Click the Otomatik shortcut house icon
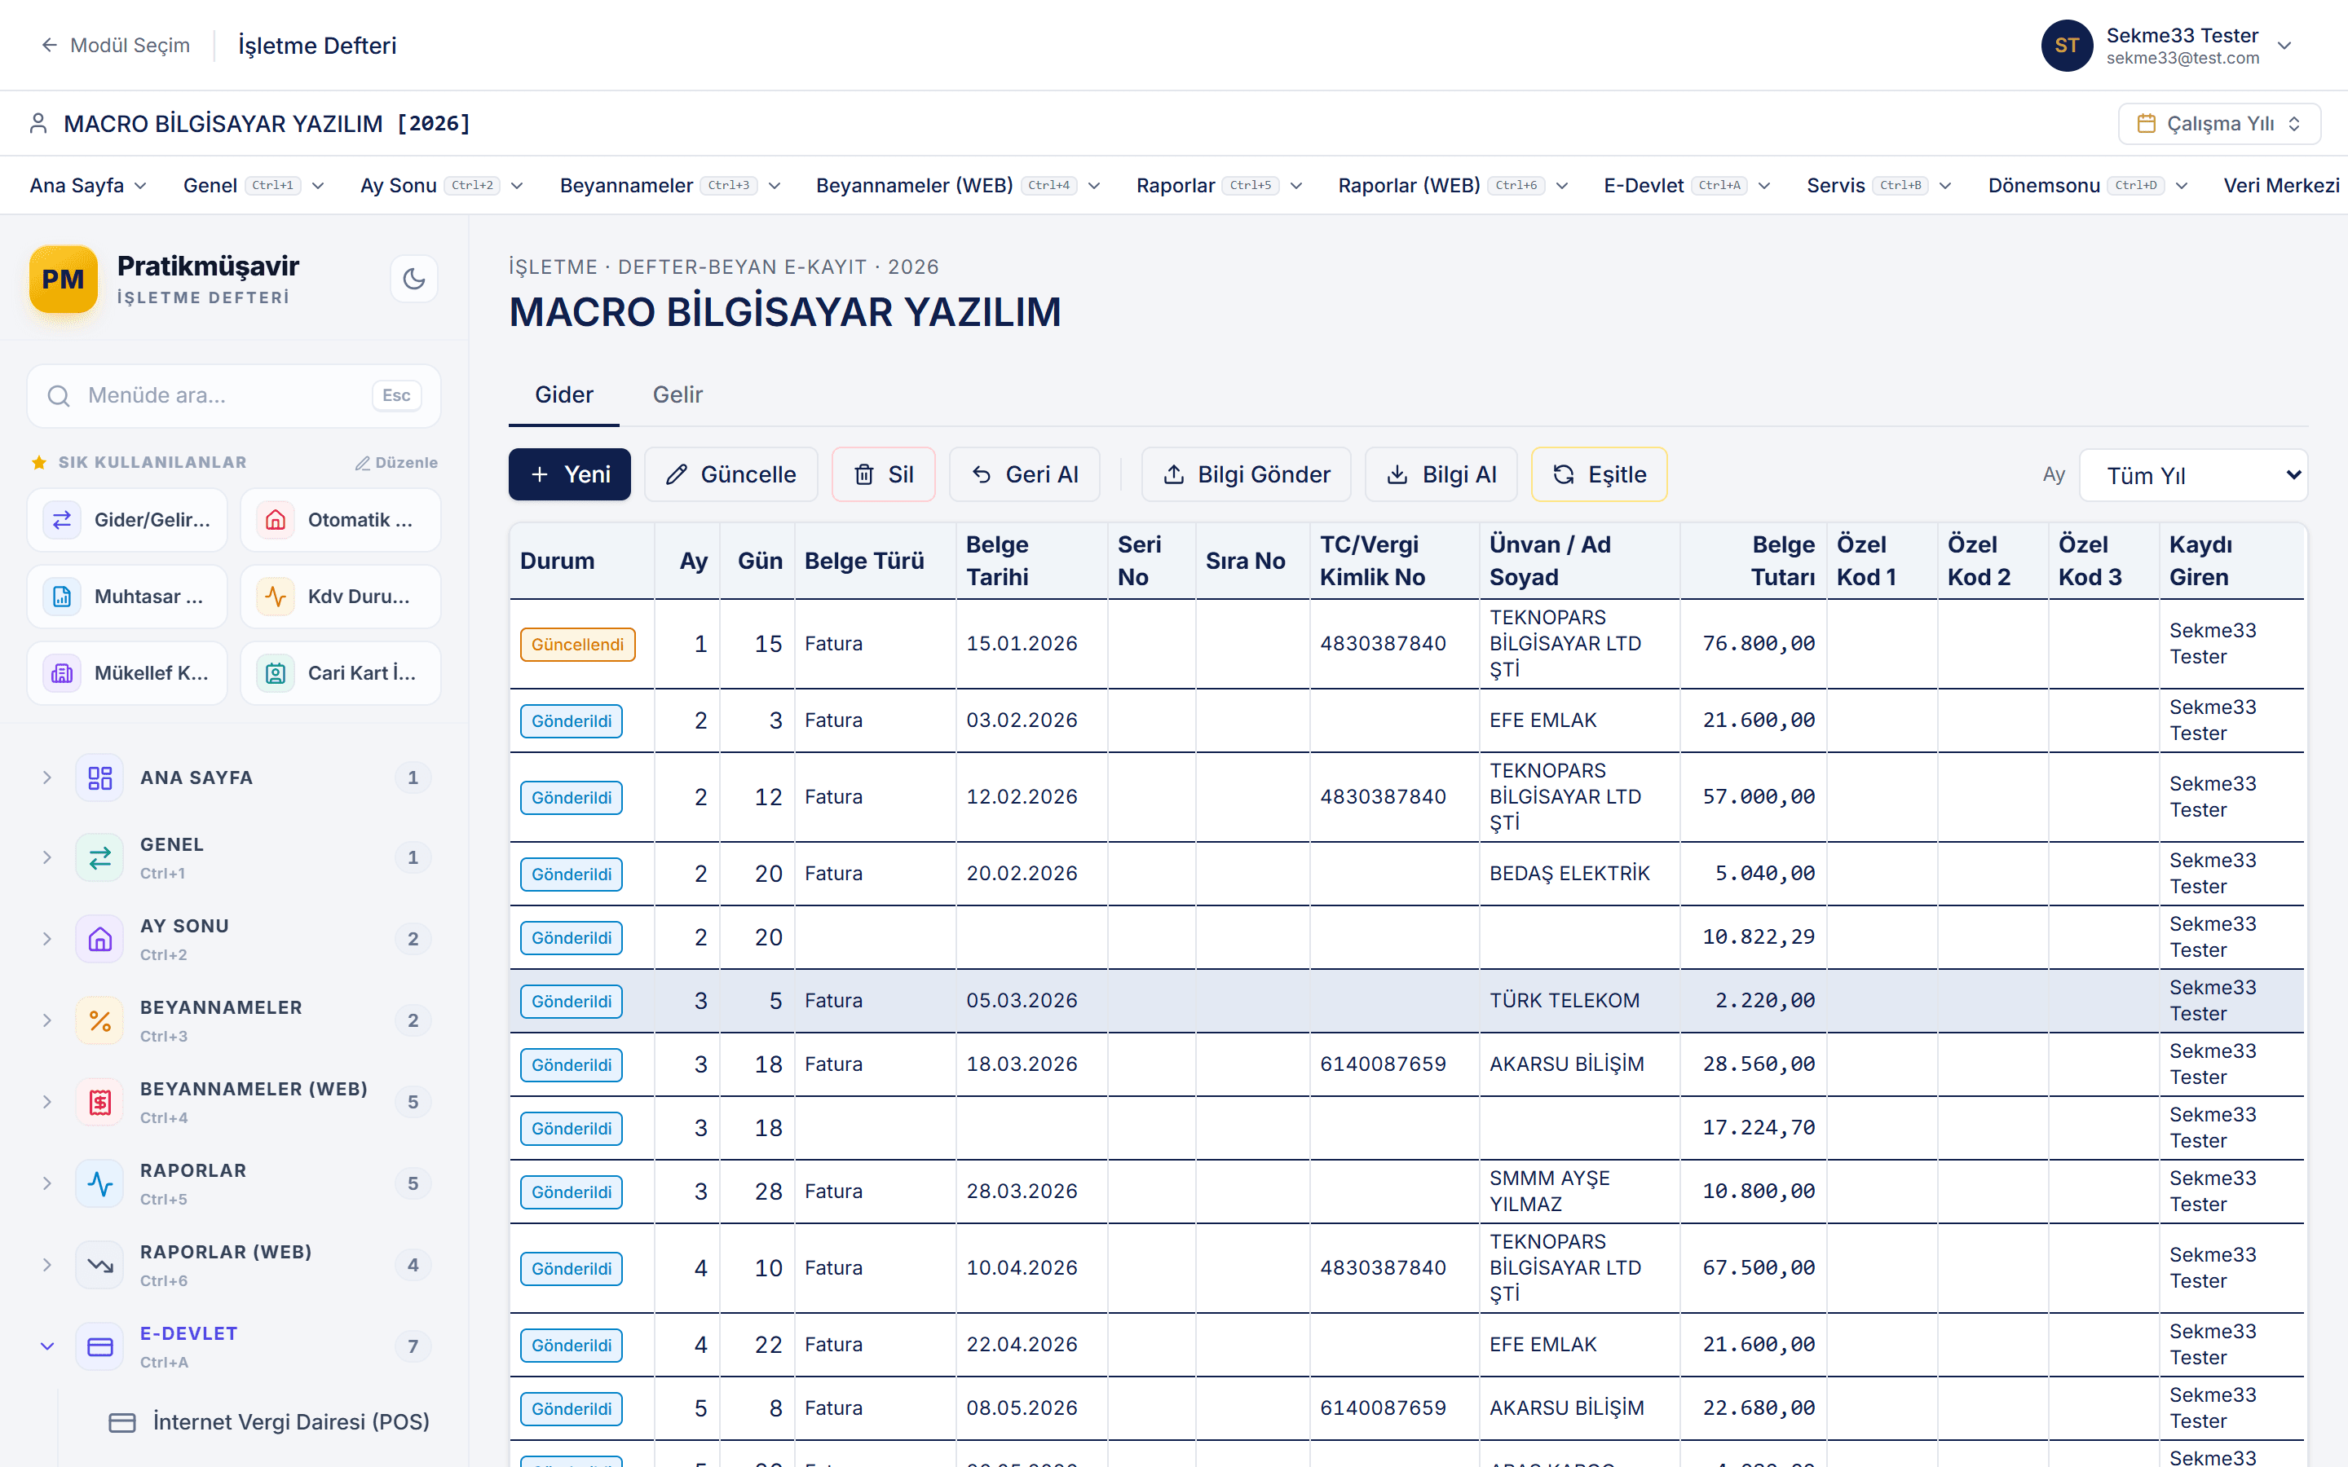The height and width of the screenshot is (1467, 2348). [x=276, y=520]
